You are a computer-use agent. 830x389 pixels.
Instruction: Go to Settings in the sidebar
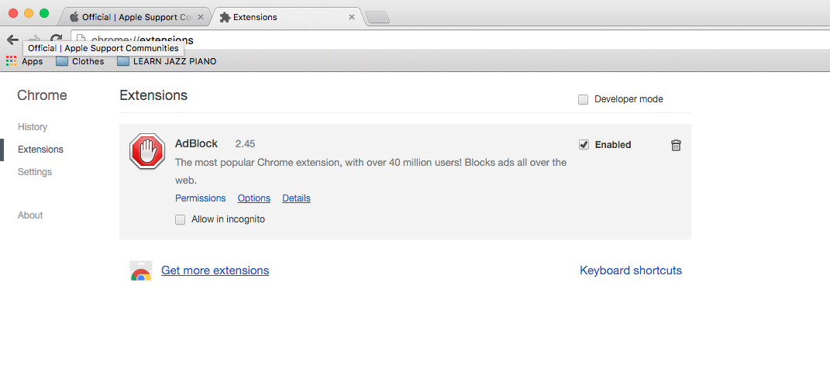[35, 172]
